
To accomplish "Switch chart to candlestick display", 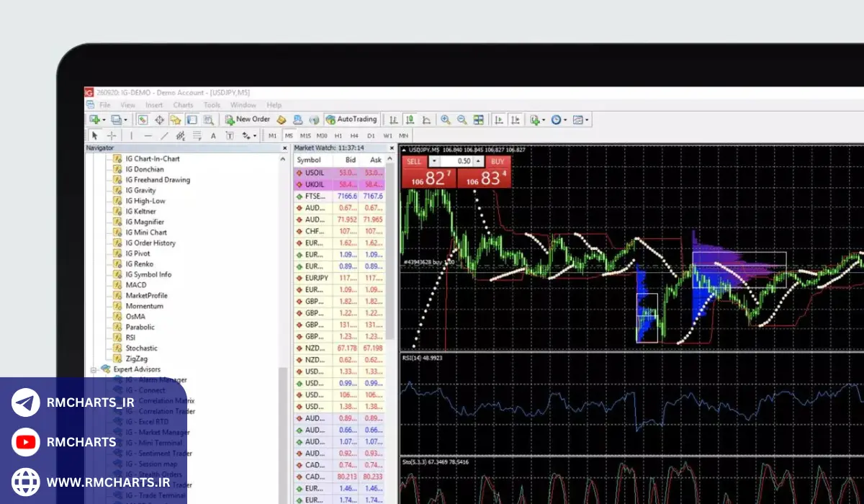I will (x=410, y=120).
